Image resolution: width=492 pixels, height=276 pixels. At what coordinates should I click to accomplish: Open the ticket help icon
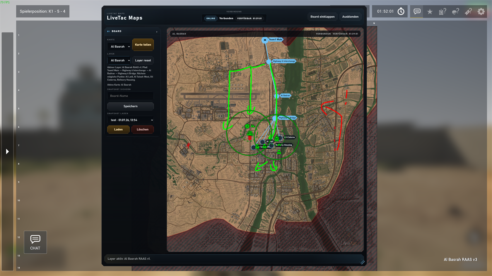tap(468, 11)
